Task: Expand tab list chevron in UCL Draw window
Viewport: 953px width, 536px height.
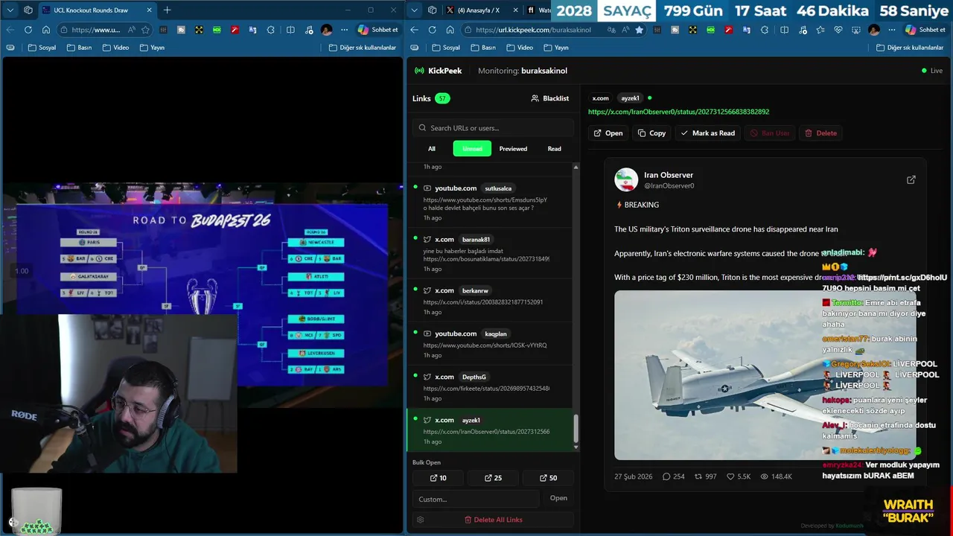Action: 10,10
